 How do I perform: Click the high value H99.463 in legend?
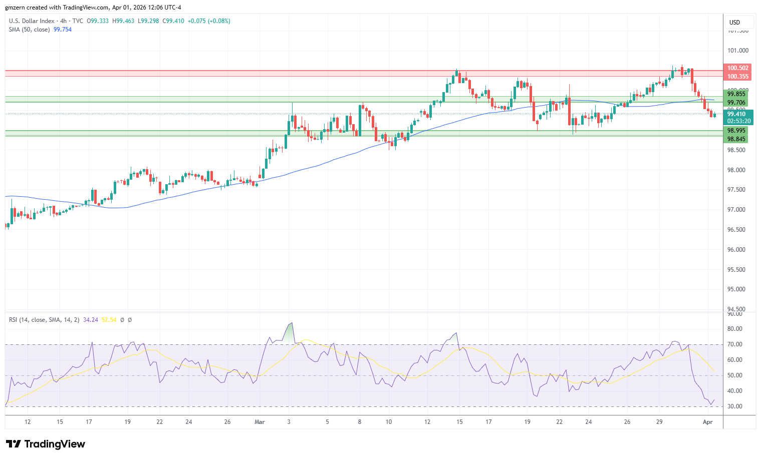tap(123, 21)
